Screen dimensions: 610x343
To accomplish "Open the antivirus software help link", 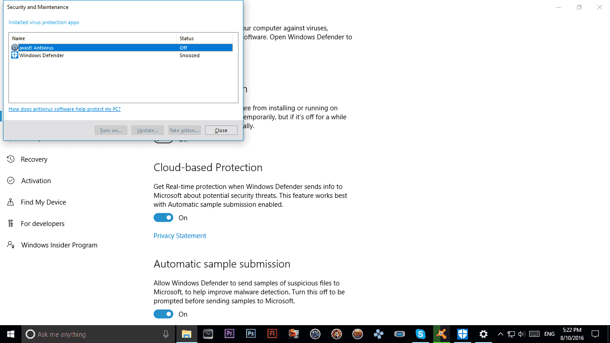I will coord(65,109).
